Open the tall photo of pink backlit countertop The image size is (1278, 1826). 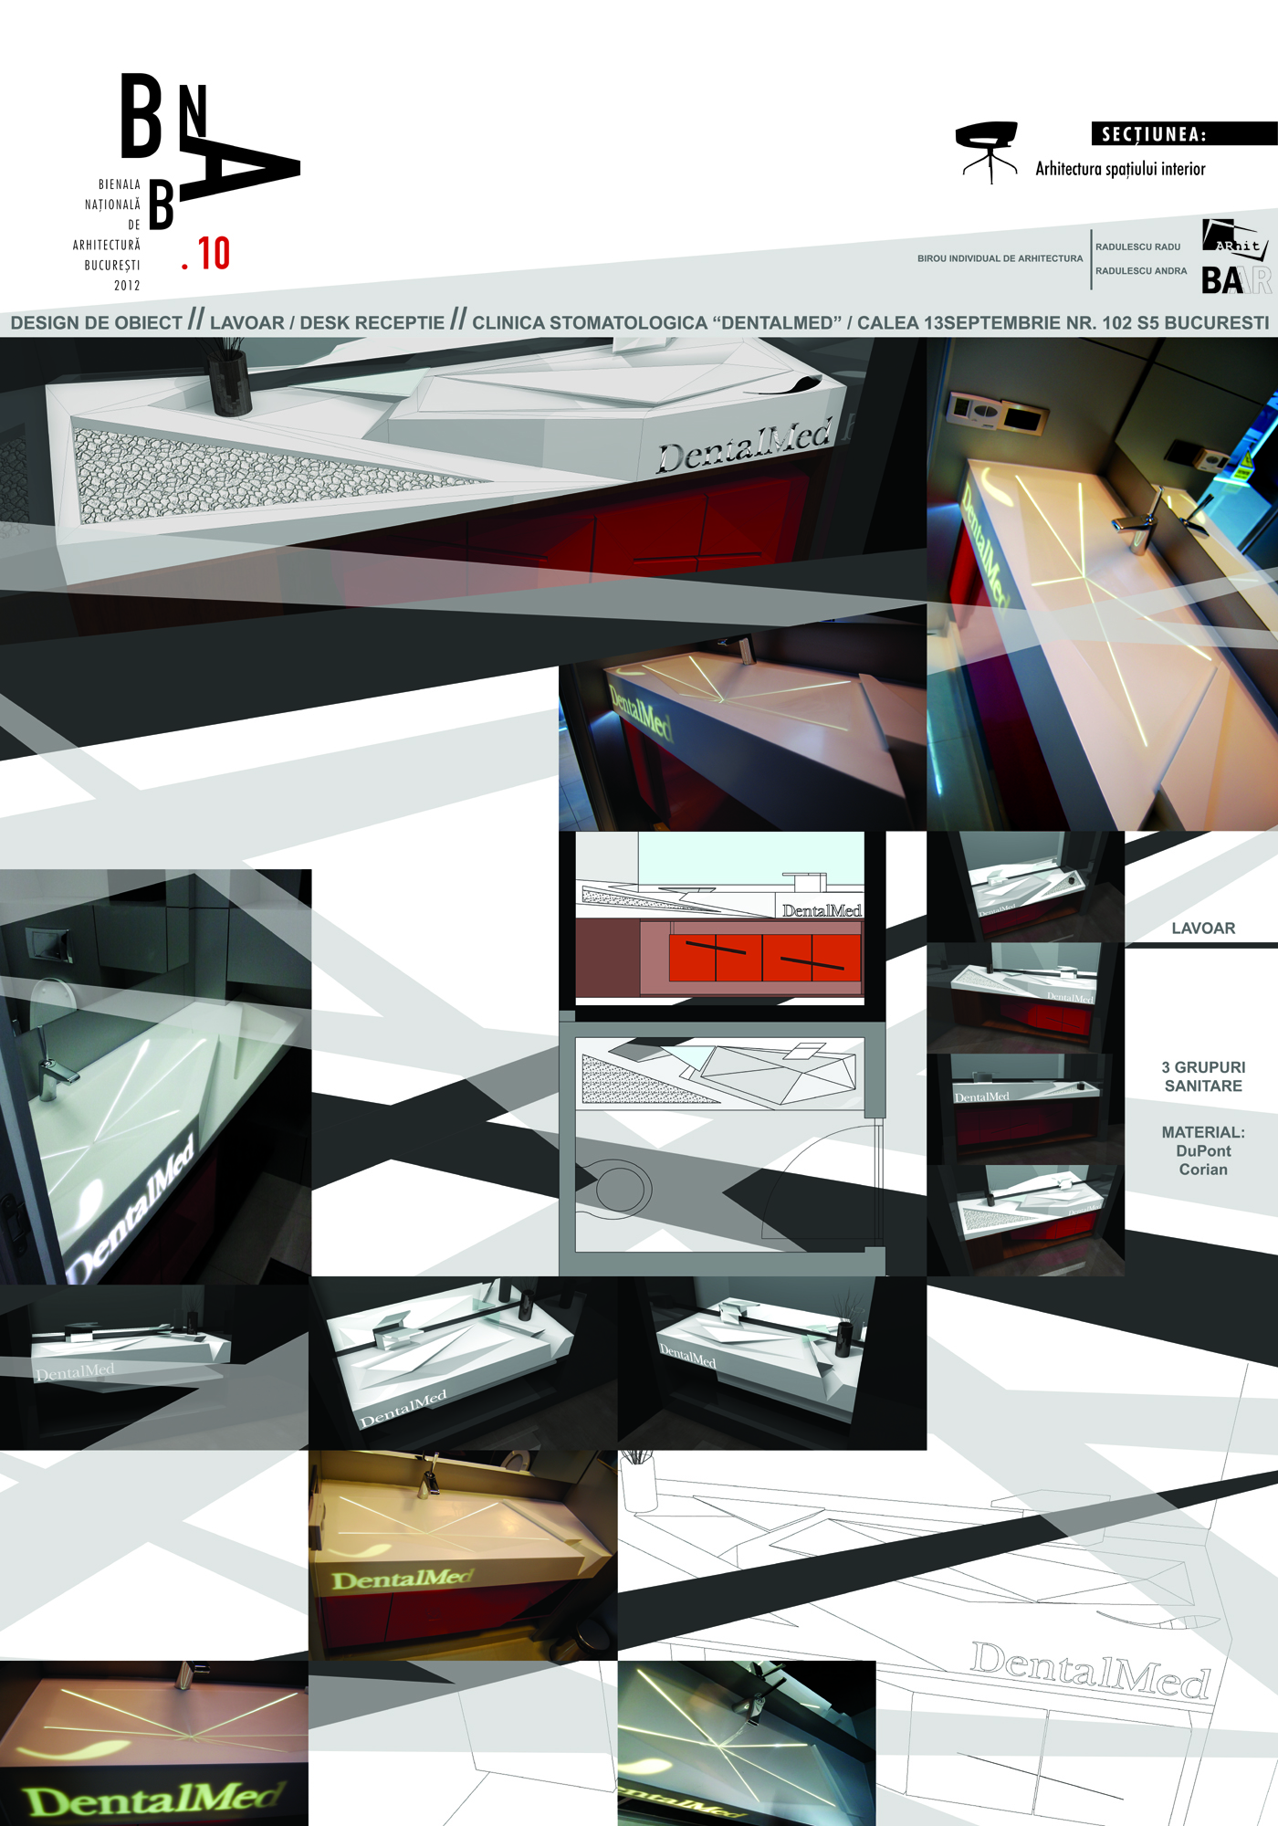point(1102,584)
